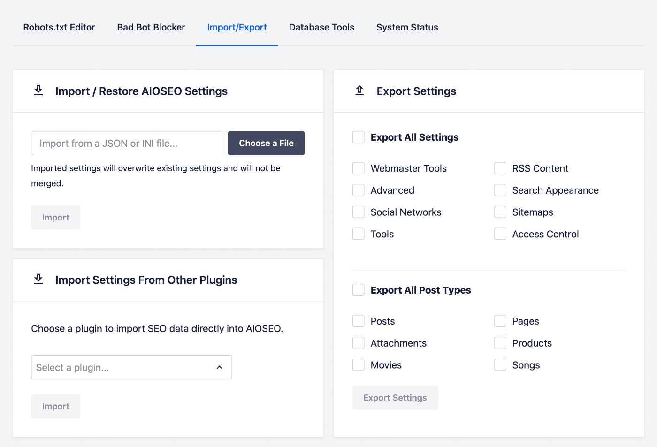Viewport: 657px width, 447px height.
Task: Click the chevron arrow in the plugin dropdown
Action: [219, 367]
